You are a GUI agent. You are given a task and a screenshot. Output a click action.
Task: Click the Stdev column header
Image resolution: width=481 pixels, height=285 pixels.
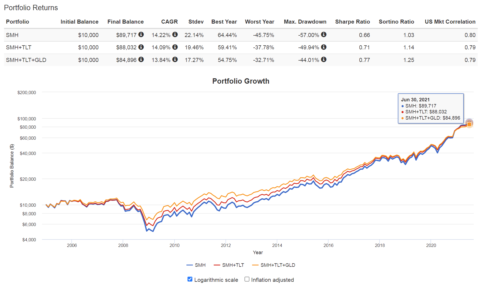(196, 22)
